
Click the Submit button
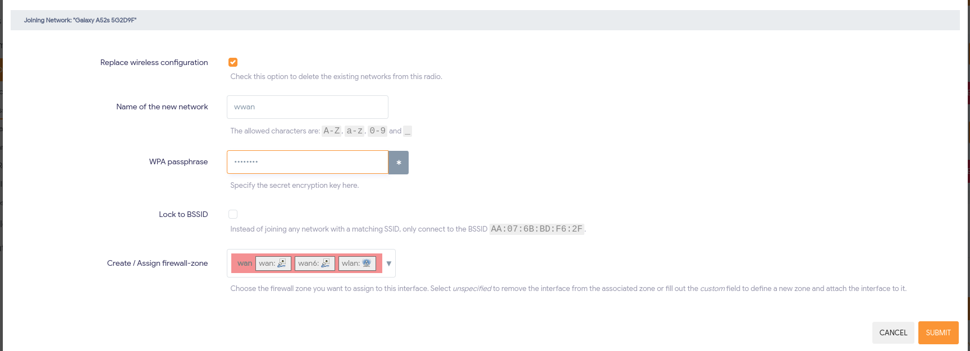pyautogui.click(x=938, y=332)
